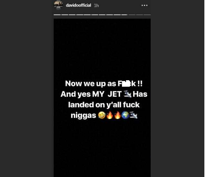
Task: Jump to the second story progress segment
Action: coord(65,15)
